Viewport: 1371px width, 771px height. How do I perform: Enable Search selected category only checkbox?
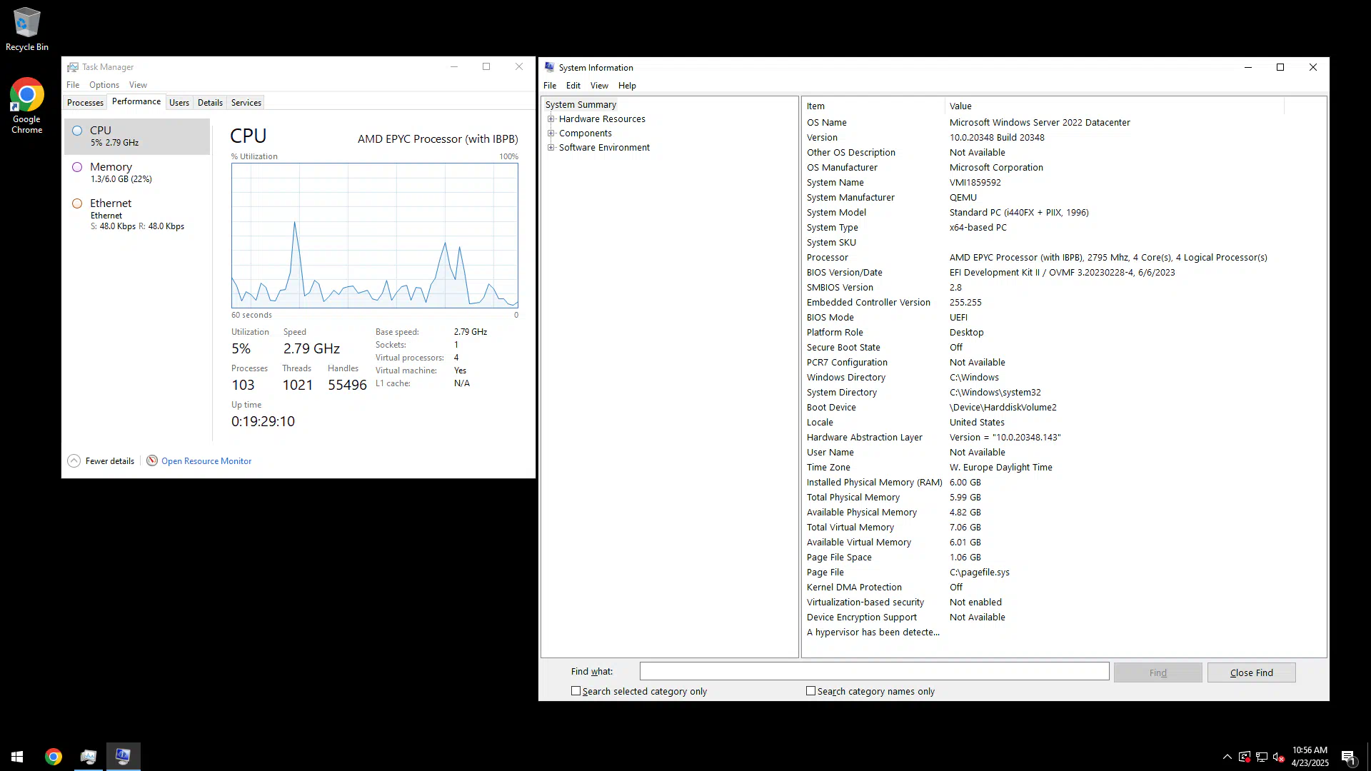coord(576,691)
